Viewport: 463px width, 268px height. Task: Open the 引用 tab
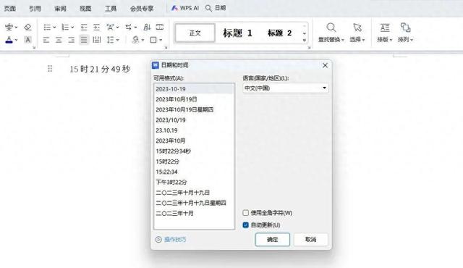tap(35, 8)
